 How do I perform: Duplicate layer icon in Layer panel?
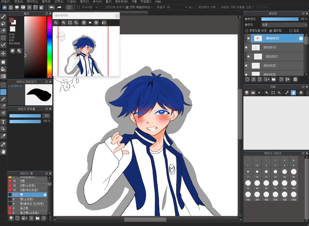point(281,79)
